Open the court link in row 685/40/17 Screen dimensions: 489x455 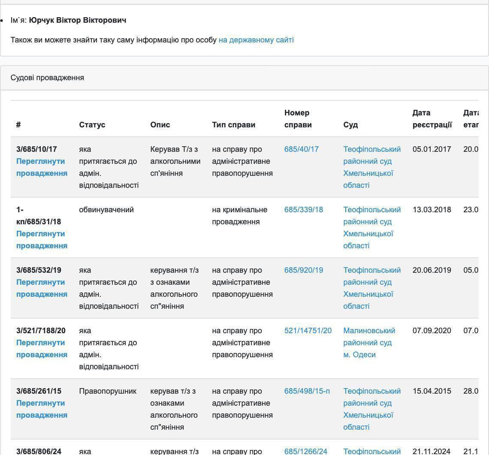(x=372, y=167)
